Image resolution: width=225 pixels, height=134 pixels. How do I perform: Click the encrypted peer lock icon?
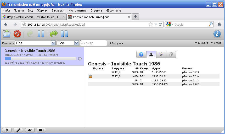coord(91,76)
